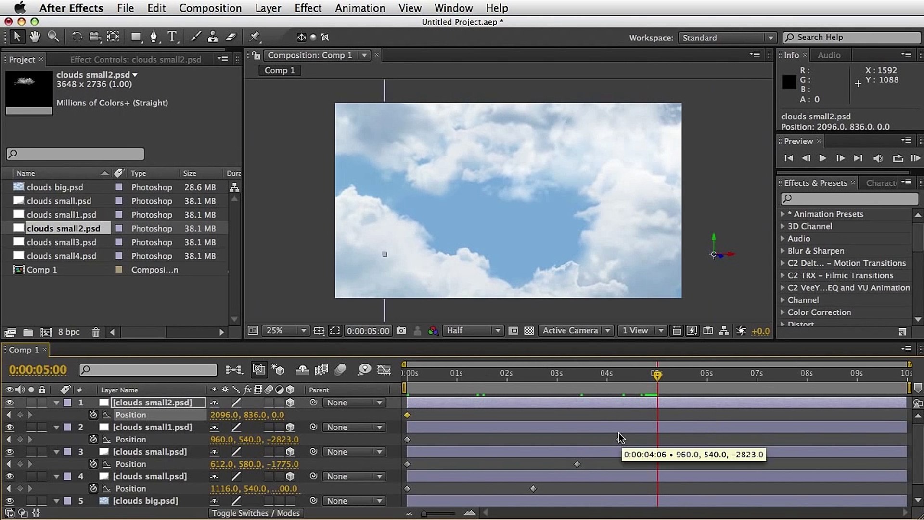
Task: Click the 8 bpc color depth button
Action: pyautogui.click(x=69, y=332)
